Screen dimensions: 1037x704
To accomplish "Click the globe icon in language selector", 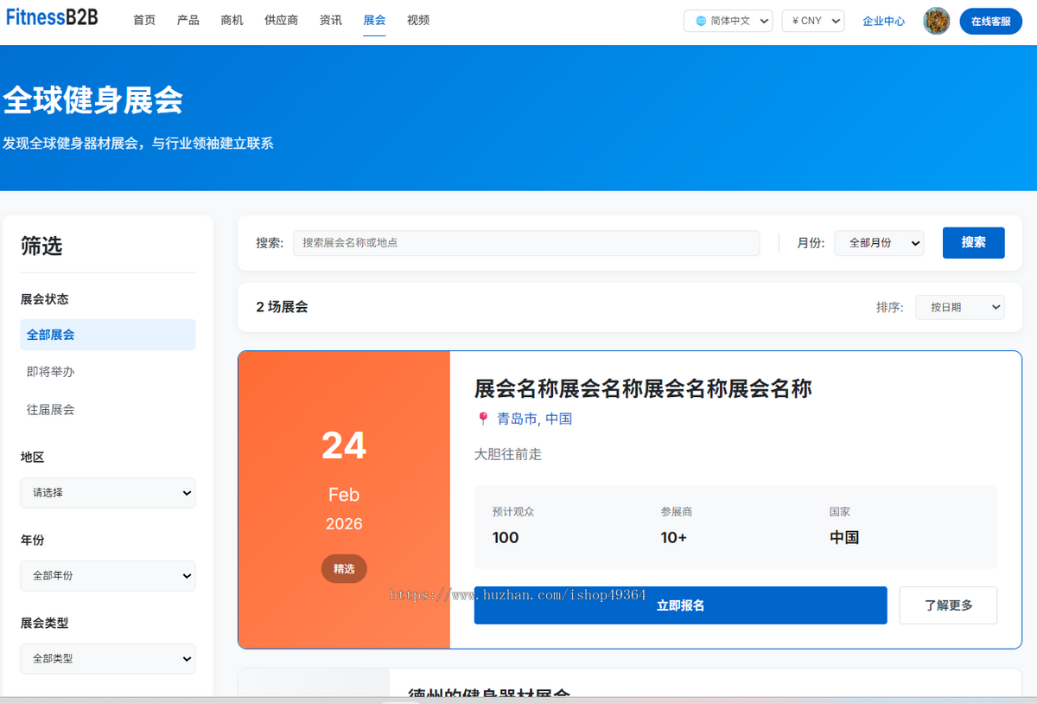I will [x=701, y=21].
